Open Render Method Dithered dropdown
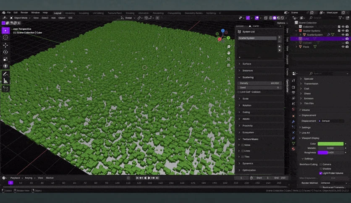This screenshot has height=203, width=351. point(333,183)
